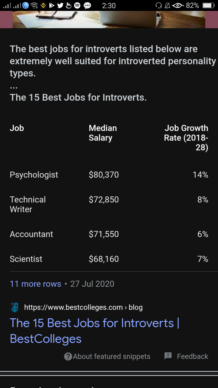218x388 pixels.
Task: Tap the Spotify icon in status bar
Action: point(77,5)
